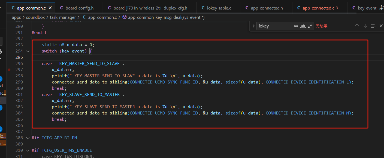This screenshot has height=158, width=384.
Task: Go to next match in find widget
Action: click(x=365, y=26)
